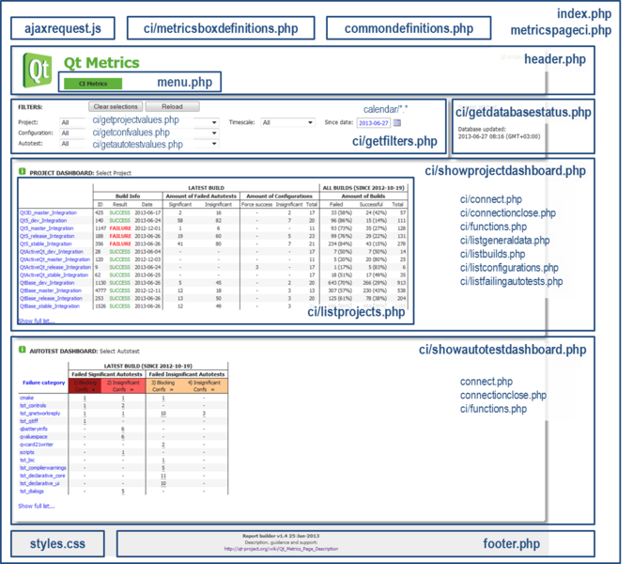Open the Project filter dropdown
The height and width of the screenshot is (564, 633).
coord(215,122)
